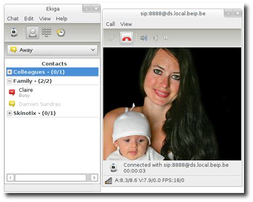Click the video color settings icon

click(x=155, y=38)
